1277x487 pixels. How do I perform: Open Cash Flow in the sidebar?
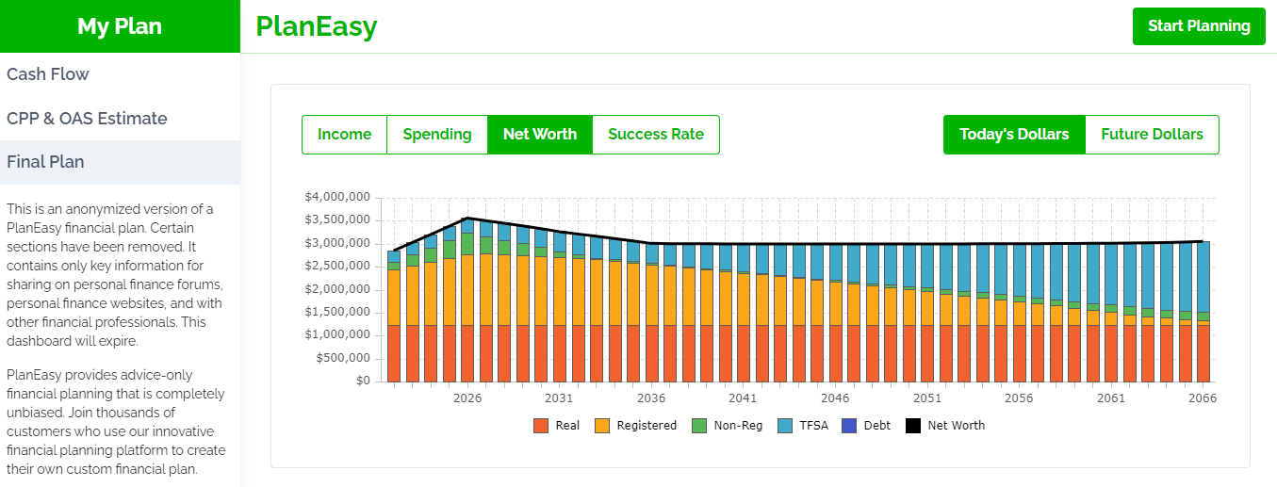point(120,74)
